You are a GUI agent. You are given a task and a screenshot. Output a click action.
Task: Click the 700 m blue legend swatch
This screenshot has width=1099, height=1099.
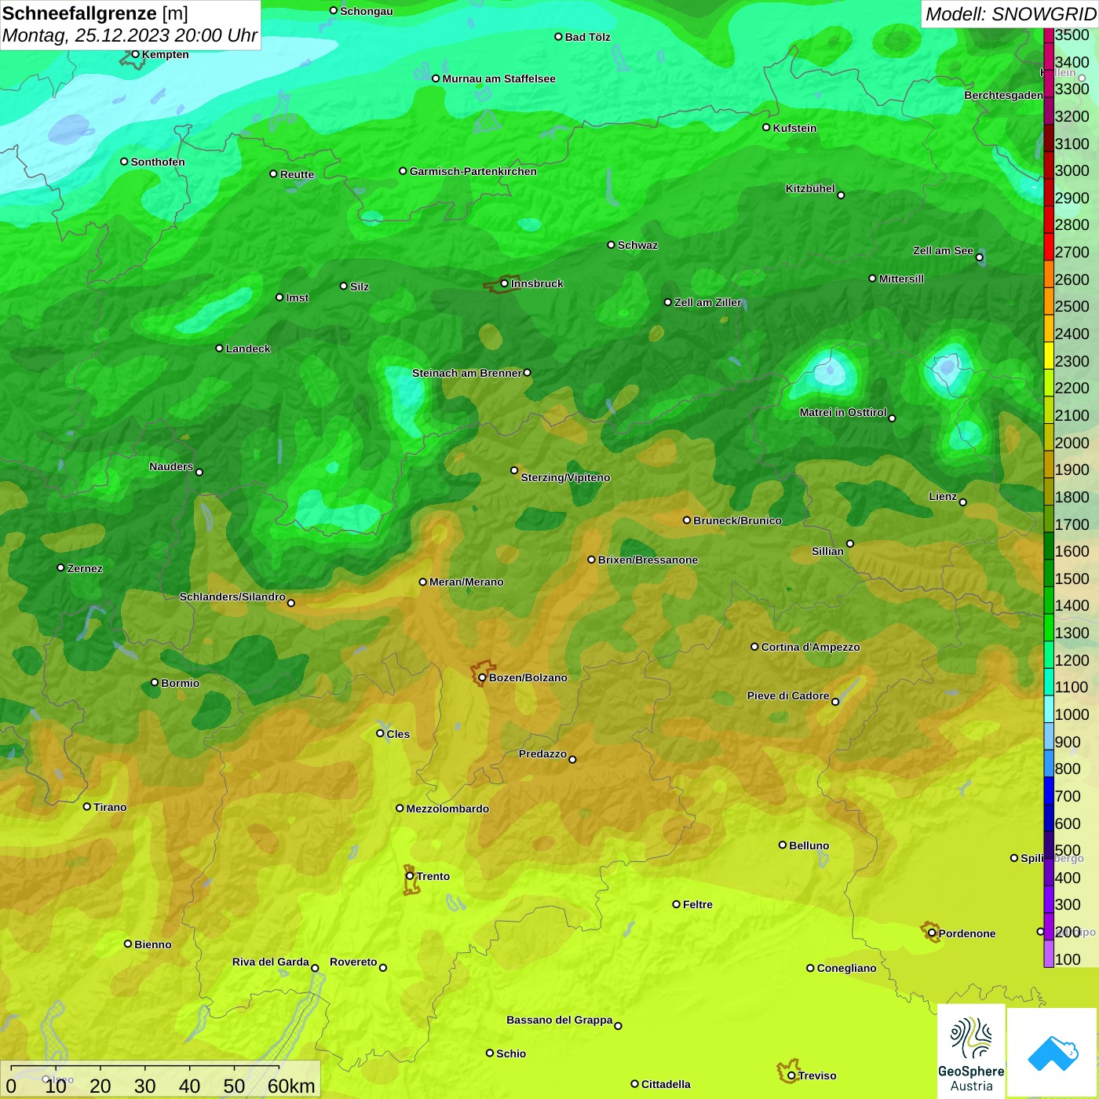tap(1049, 790)
